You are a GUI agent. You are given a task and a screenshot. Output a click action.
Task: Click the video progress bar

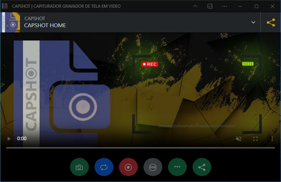click(140, 148)
